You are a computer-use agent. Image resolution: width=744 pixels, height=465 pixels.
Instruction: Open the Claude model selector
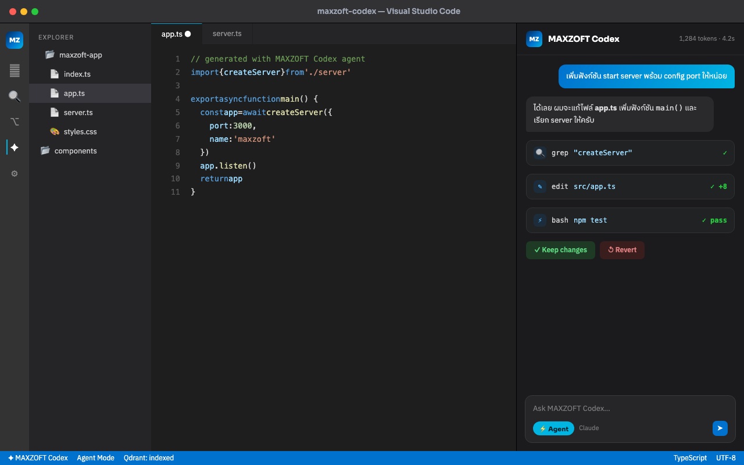point(589,428)
